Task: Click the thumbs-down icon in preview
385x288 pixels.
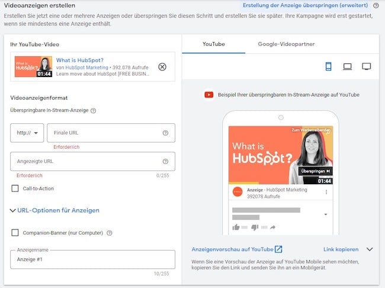Action: click(x=255, y=228)
